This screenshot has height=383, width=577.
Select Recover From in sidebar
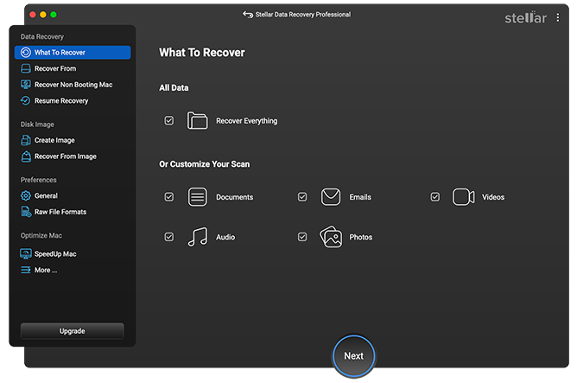(x=54, y=68)
